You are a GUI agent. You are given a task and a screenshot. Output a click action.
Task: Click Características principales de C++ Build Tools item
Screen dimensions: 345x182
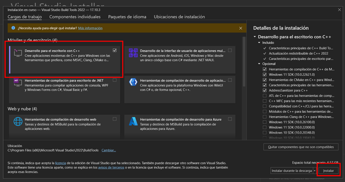pyautogui.click(x=301, y=48)
